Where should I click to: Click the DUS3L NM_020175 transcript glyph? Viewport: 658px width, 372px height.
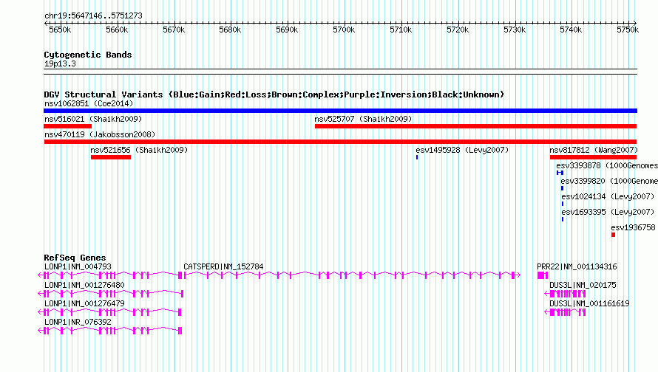565,293
